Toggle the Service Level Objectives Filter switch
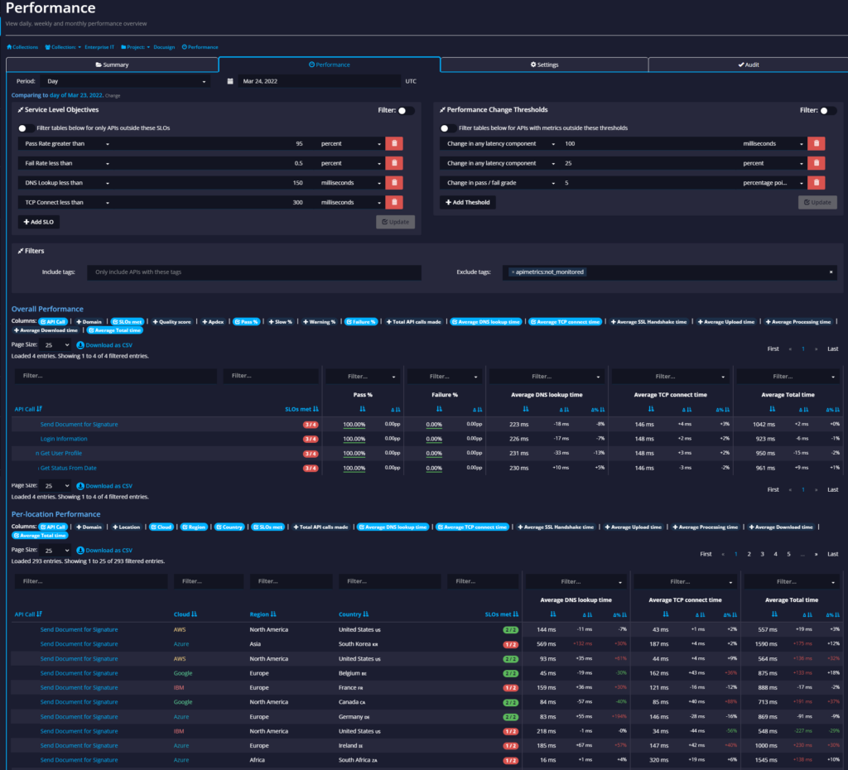This screenshot has width=848, height=770. pyautogui.click(x=406, y=110)
